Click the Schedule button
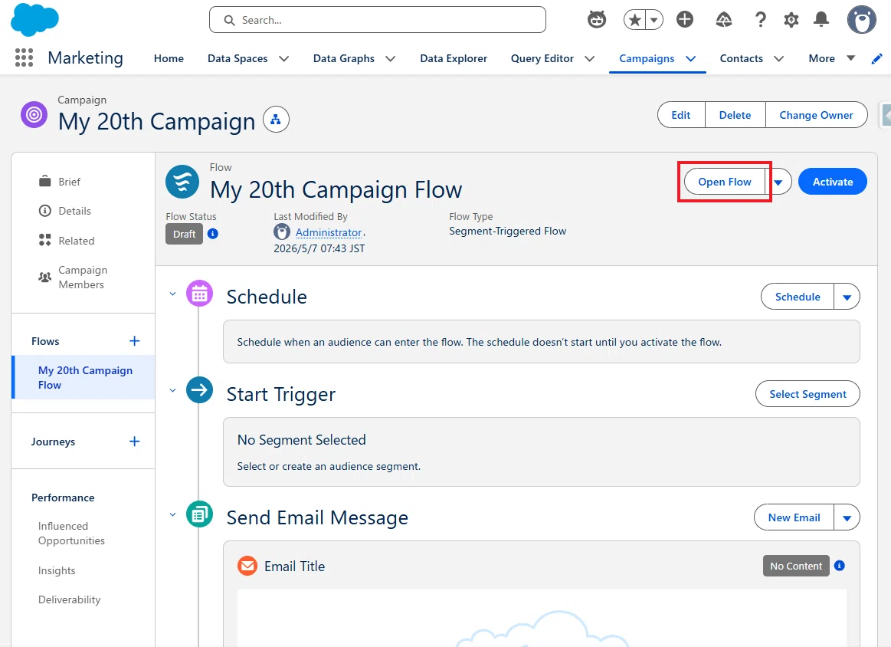The image size is (891, 647). (x=798, y=297)
